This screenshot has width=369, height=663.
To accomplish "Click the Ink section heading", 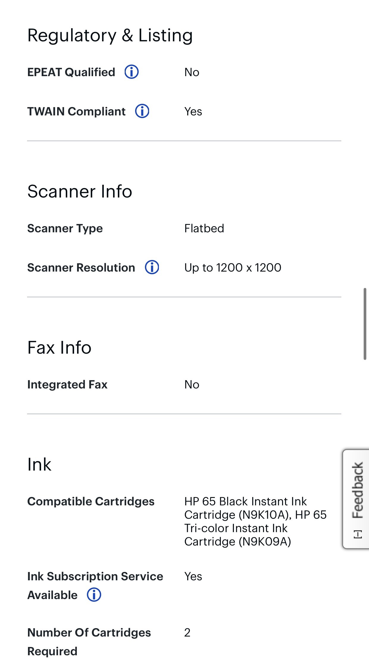I will tap(39, 464).
